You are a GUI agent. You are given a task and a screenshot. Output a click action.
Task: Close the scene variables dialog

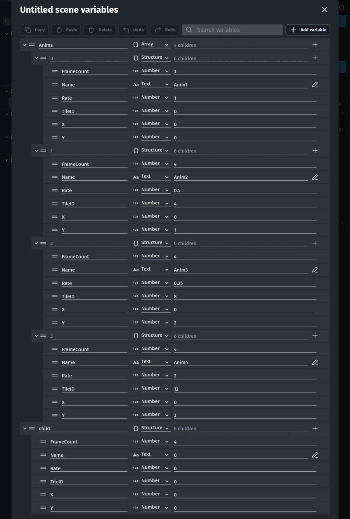[x=324, y=10]
